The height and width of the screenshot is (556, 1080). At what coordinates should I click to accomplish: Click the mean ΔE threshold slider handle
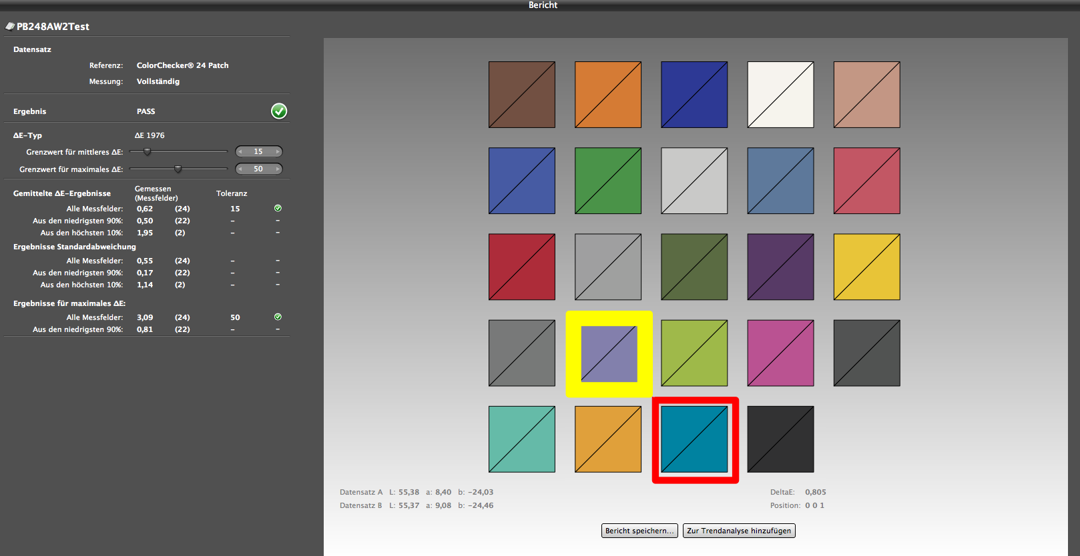[148, 152]
